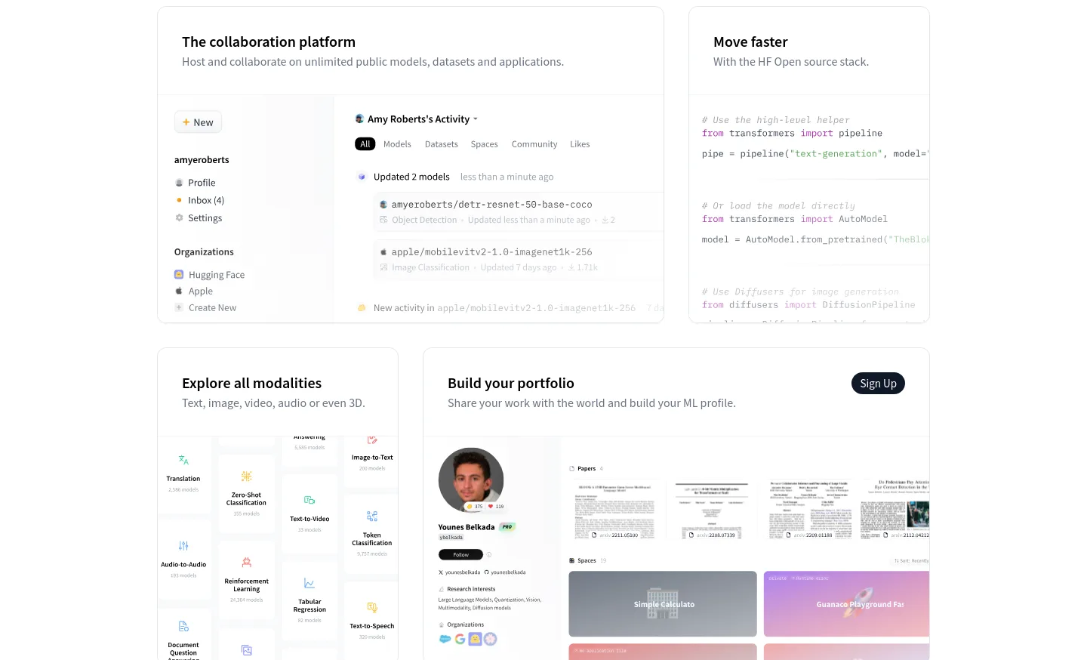Open the younesbelkada X profile link
The height and width of the screenshot is (660, 1087).
pyautogui.click(x=460, y=572)
